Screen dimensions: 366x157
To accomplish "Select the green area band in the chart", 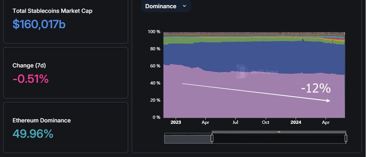I will [x=177, y=41].
